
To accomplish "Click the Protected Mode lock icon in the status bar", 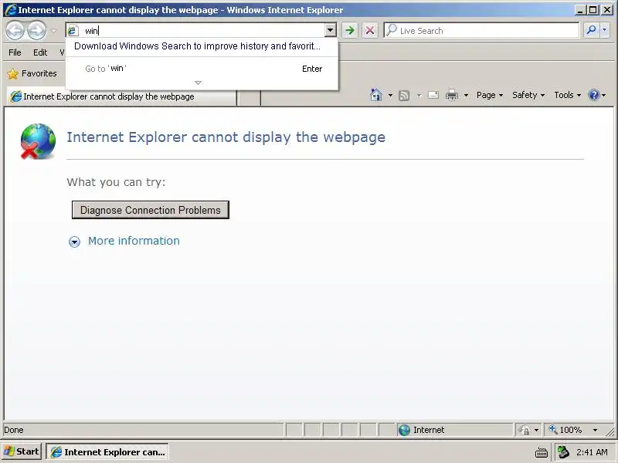I will pyautogui.click(x=525, y=430).
